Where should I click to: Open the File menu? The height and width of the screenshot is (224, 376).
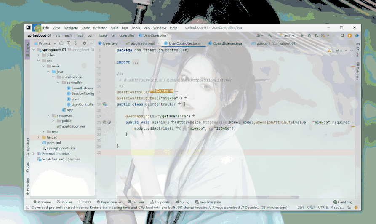point(37,28)
